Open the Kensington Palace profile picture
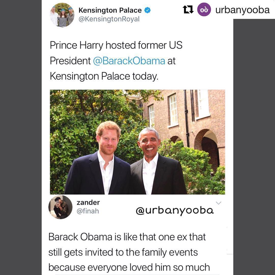The width and height of the screenshot is (275, 275). [x=62, y=15]
